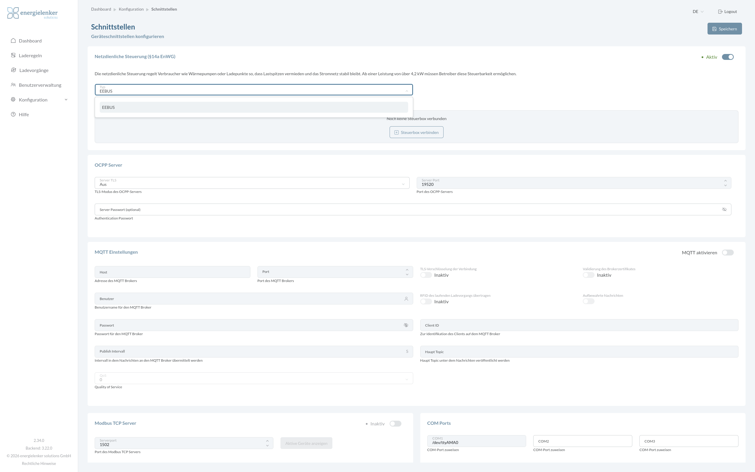This screenshot has width=755, height=472.
Task: Open the DE language selector
Action: coord(698,12)
